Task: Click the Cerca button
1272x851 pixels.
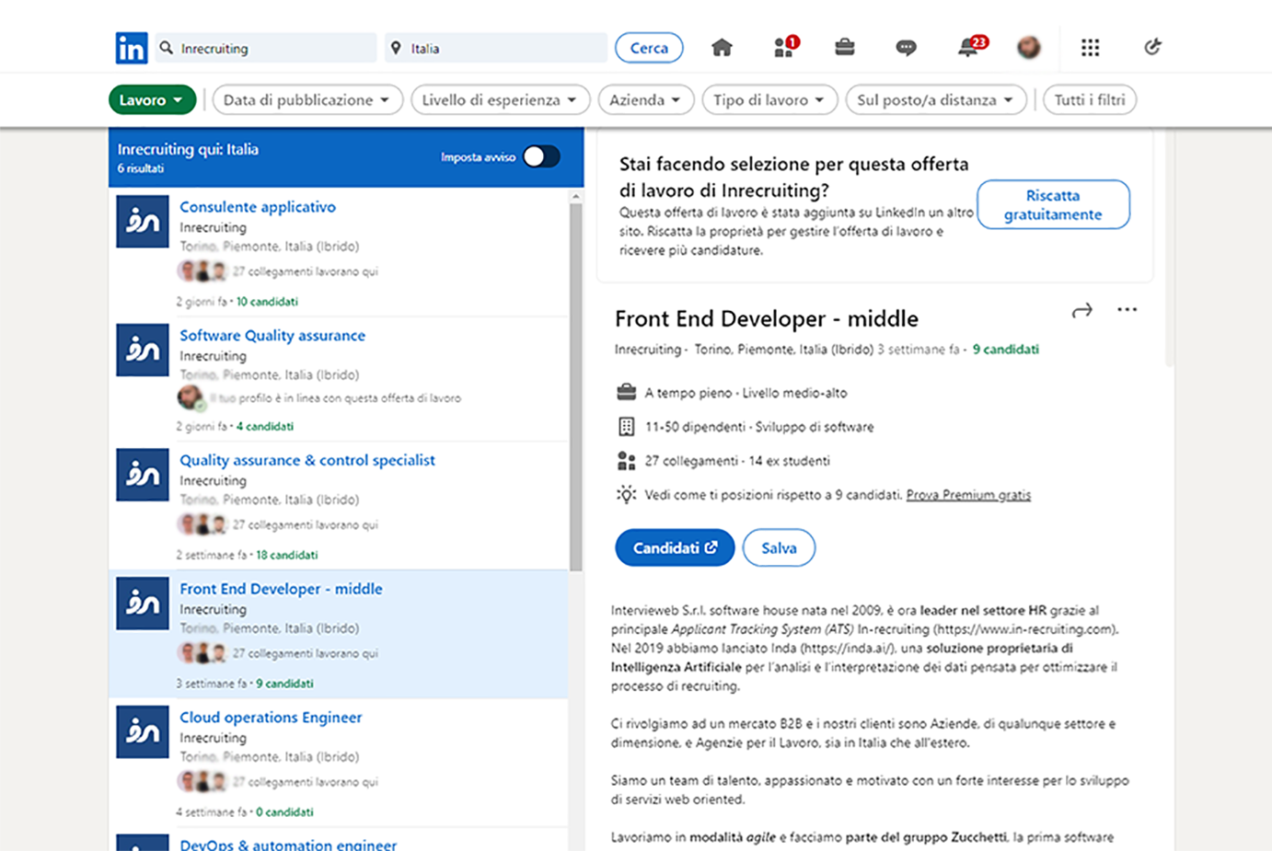Action: tap(649, 48)
